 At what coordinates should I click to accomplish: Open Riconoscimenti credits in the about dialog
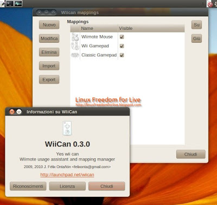tap(28, 186)
